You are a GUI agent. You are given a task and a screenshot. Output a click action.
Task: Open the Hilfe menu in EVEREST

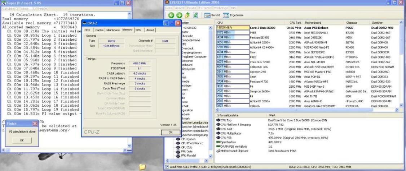tap(234, 8)
